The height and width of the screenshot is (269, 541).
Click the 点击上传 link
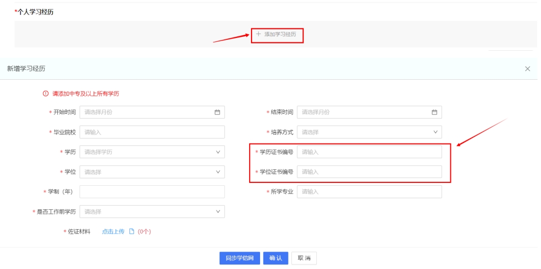pos(113,231)
